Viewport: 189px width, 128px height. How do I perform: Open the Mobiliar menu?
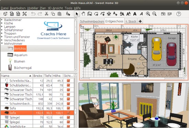(33, 8)
